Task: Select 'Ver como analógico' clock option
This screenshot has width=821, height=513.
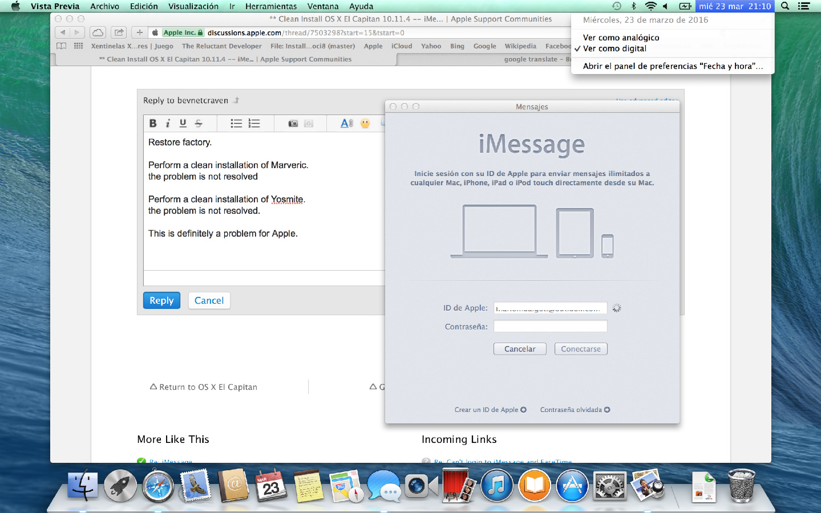Action: coord(673,38)
